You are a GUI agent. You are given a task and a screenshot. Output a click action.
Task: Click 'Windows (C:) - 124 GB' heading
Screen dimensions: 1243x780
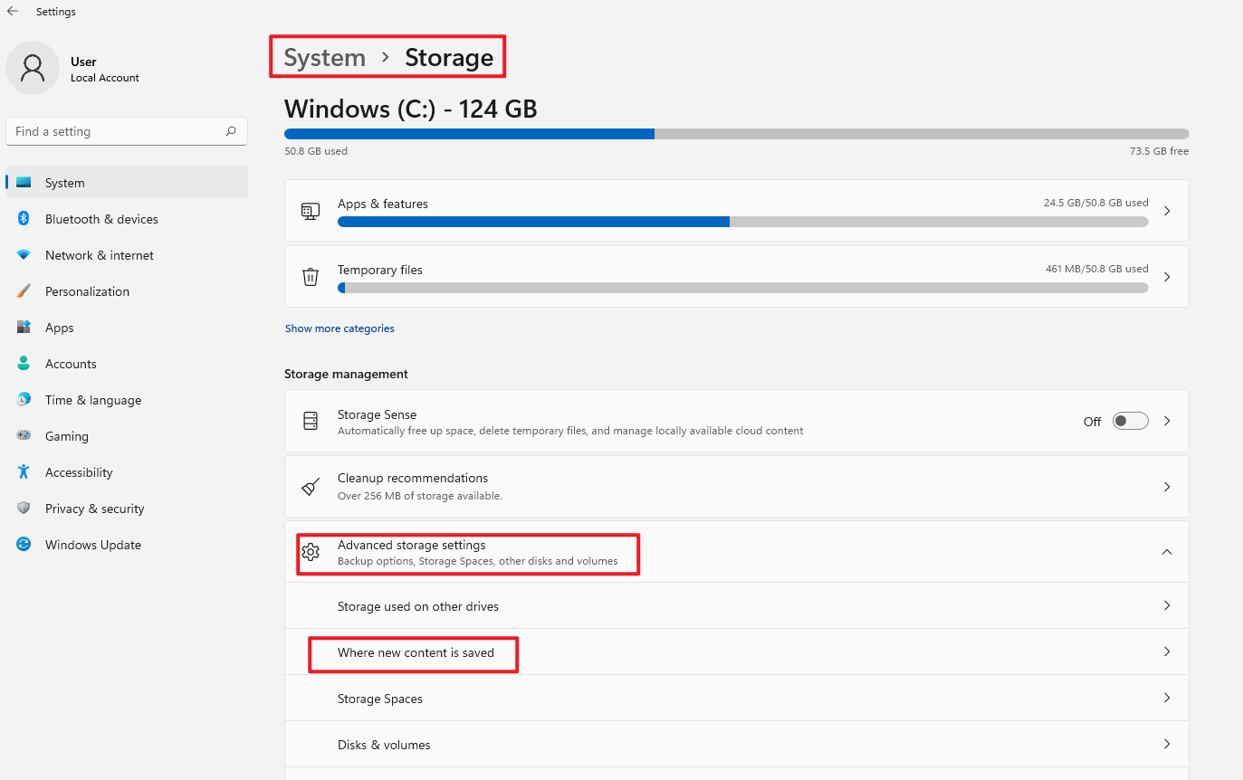click(411, 109)
